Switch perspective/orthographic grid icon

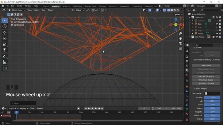click(180, 48)
